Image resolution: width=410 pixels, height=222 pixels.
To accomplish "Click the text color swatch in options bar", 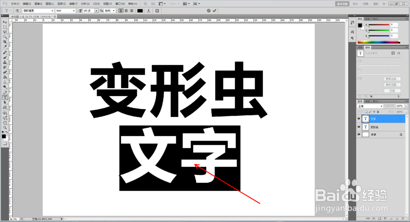I will (140, 11).
